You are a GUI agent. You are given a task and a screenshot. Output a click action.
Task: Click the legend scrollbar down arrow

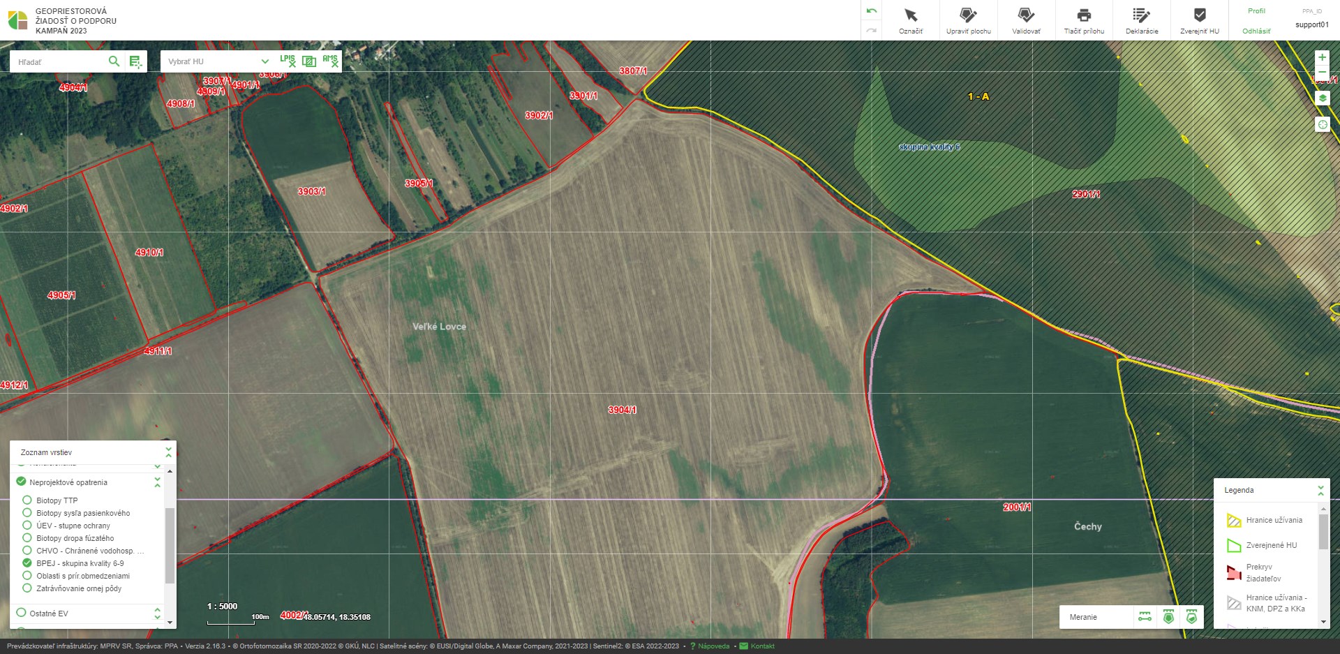1323,621
